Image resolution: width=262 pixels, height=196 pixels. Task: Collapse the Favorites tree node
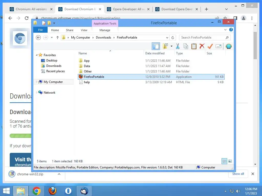(x=37, y=55)
